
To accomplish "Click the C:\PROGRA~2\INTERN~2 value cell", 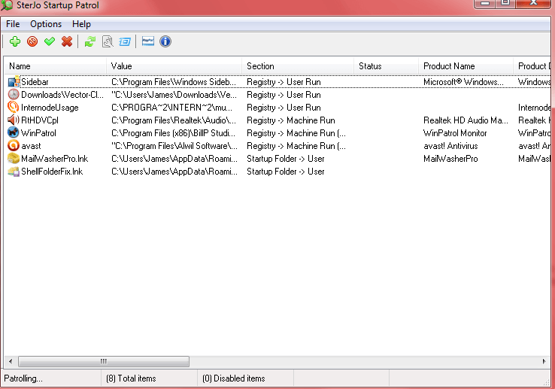I will click(x=171, y=108).
